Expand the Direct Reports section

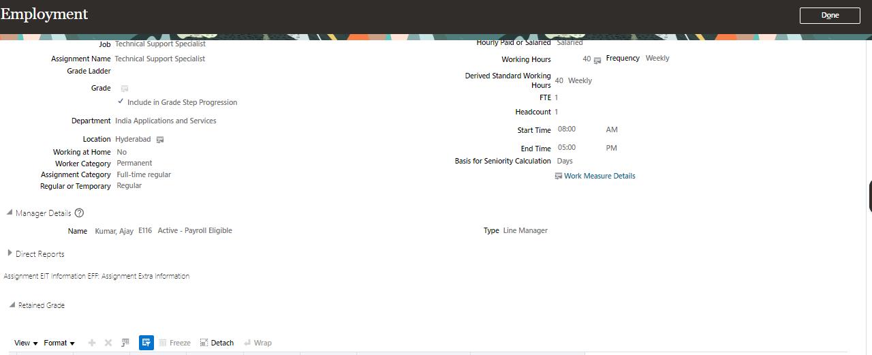click(x=10, y=253)
